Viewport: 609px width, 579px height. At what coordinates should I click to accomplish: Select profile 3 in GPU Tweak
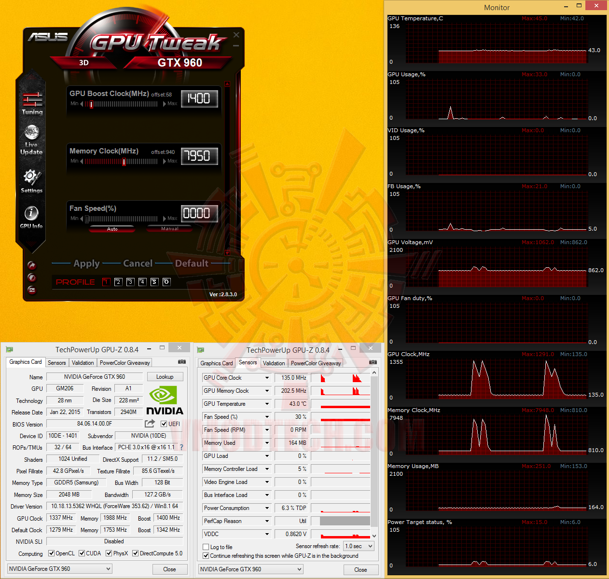tap(130, 282)
